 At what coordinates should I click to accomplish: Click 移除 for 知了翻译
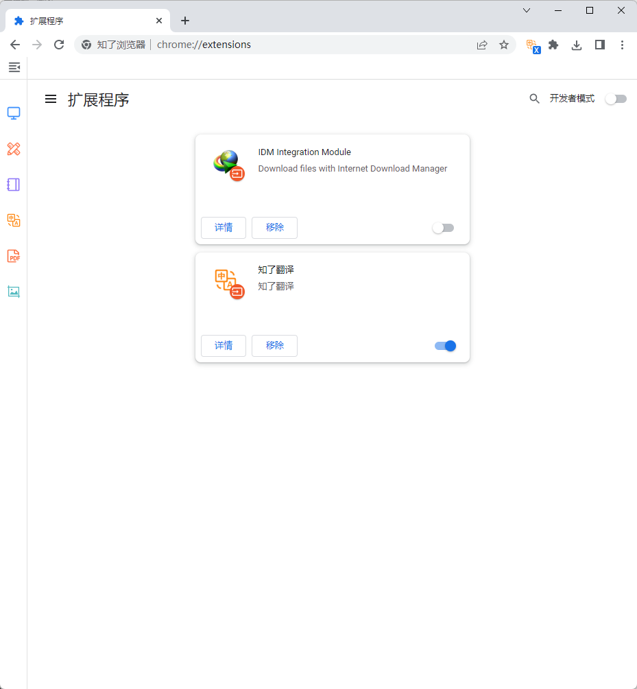[x=274, y=346]
